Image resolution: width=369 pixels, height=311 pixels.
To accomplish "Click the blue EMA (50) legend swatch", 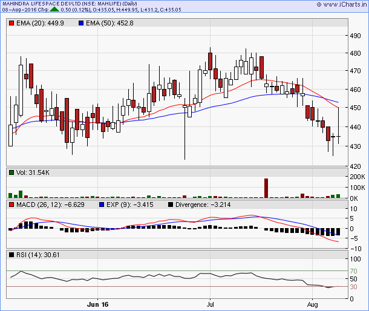I will click(x=81, y=23).
